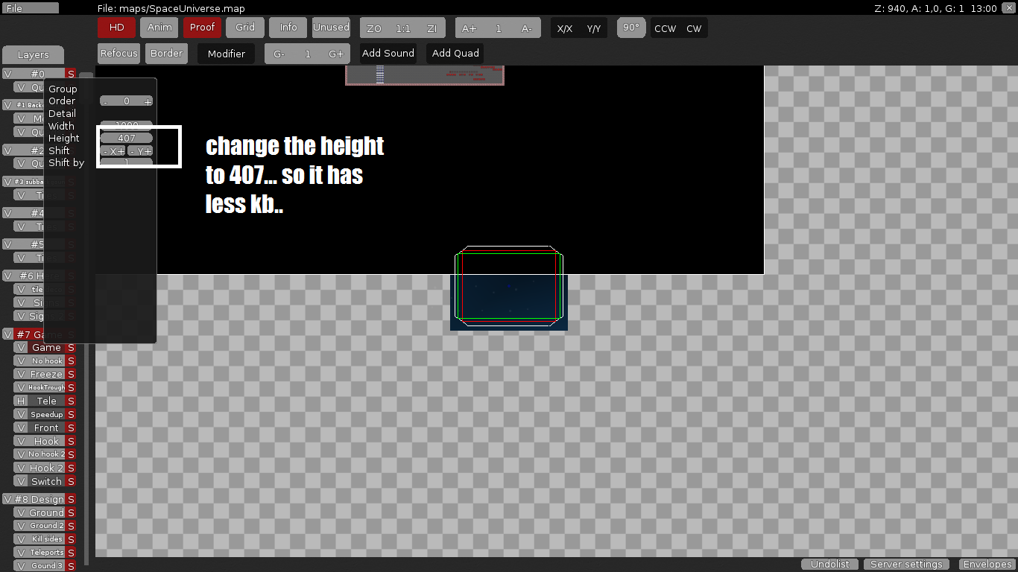The width and height of the screenshot is (1018, 572).
Task: Open the File menu
Action: click(x=30, y=8)
